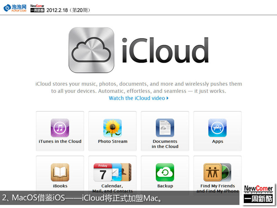The image size is (277, 208).
Task: Click the NewComer logo in the header
Action: coord(37,8)
